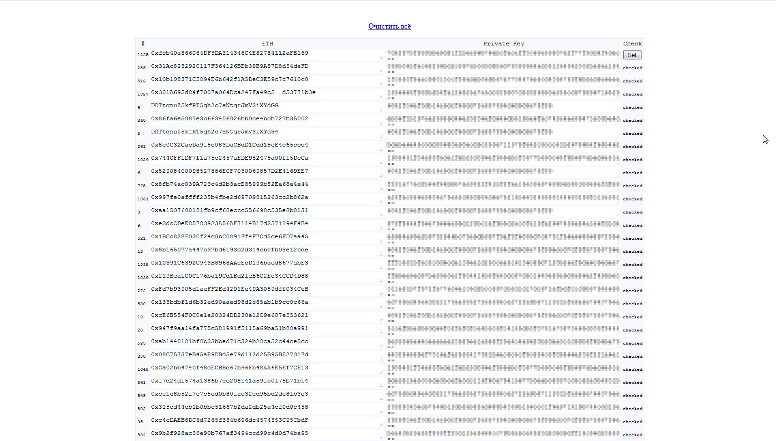The width and height of the screenshot is (776, 441).
Task: Focus the ETH field starting 0xab1440181bf8
Action: tap(267, 343)
